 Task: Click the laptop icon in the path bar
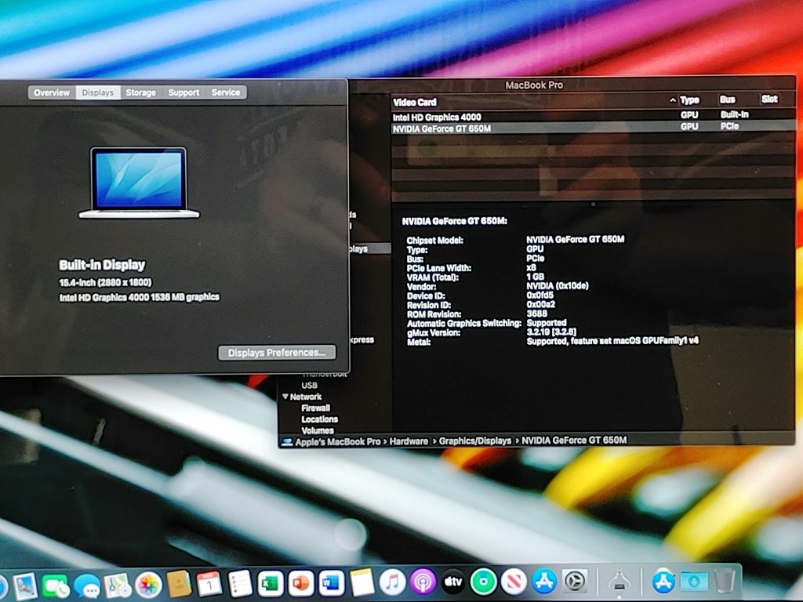tap(287, 442)
